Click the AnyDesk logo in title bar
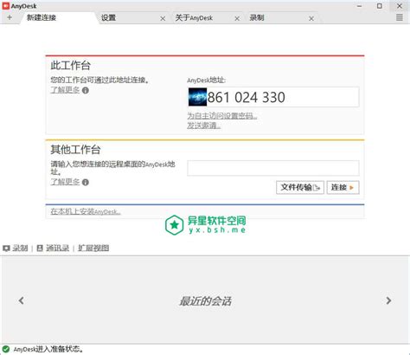The height and width of the screenshot is (355, 410). tap(6, 6)
